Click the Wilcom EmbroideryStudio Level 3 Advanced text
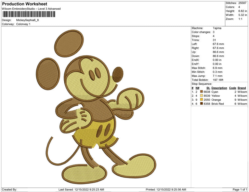The width and height of the screenshot is (249, 192). click(31, 9)
